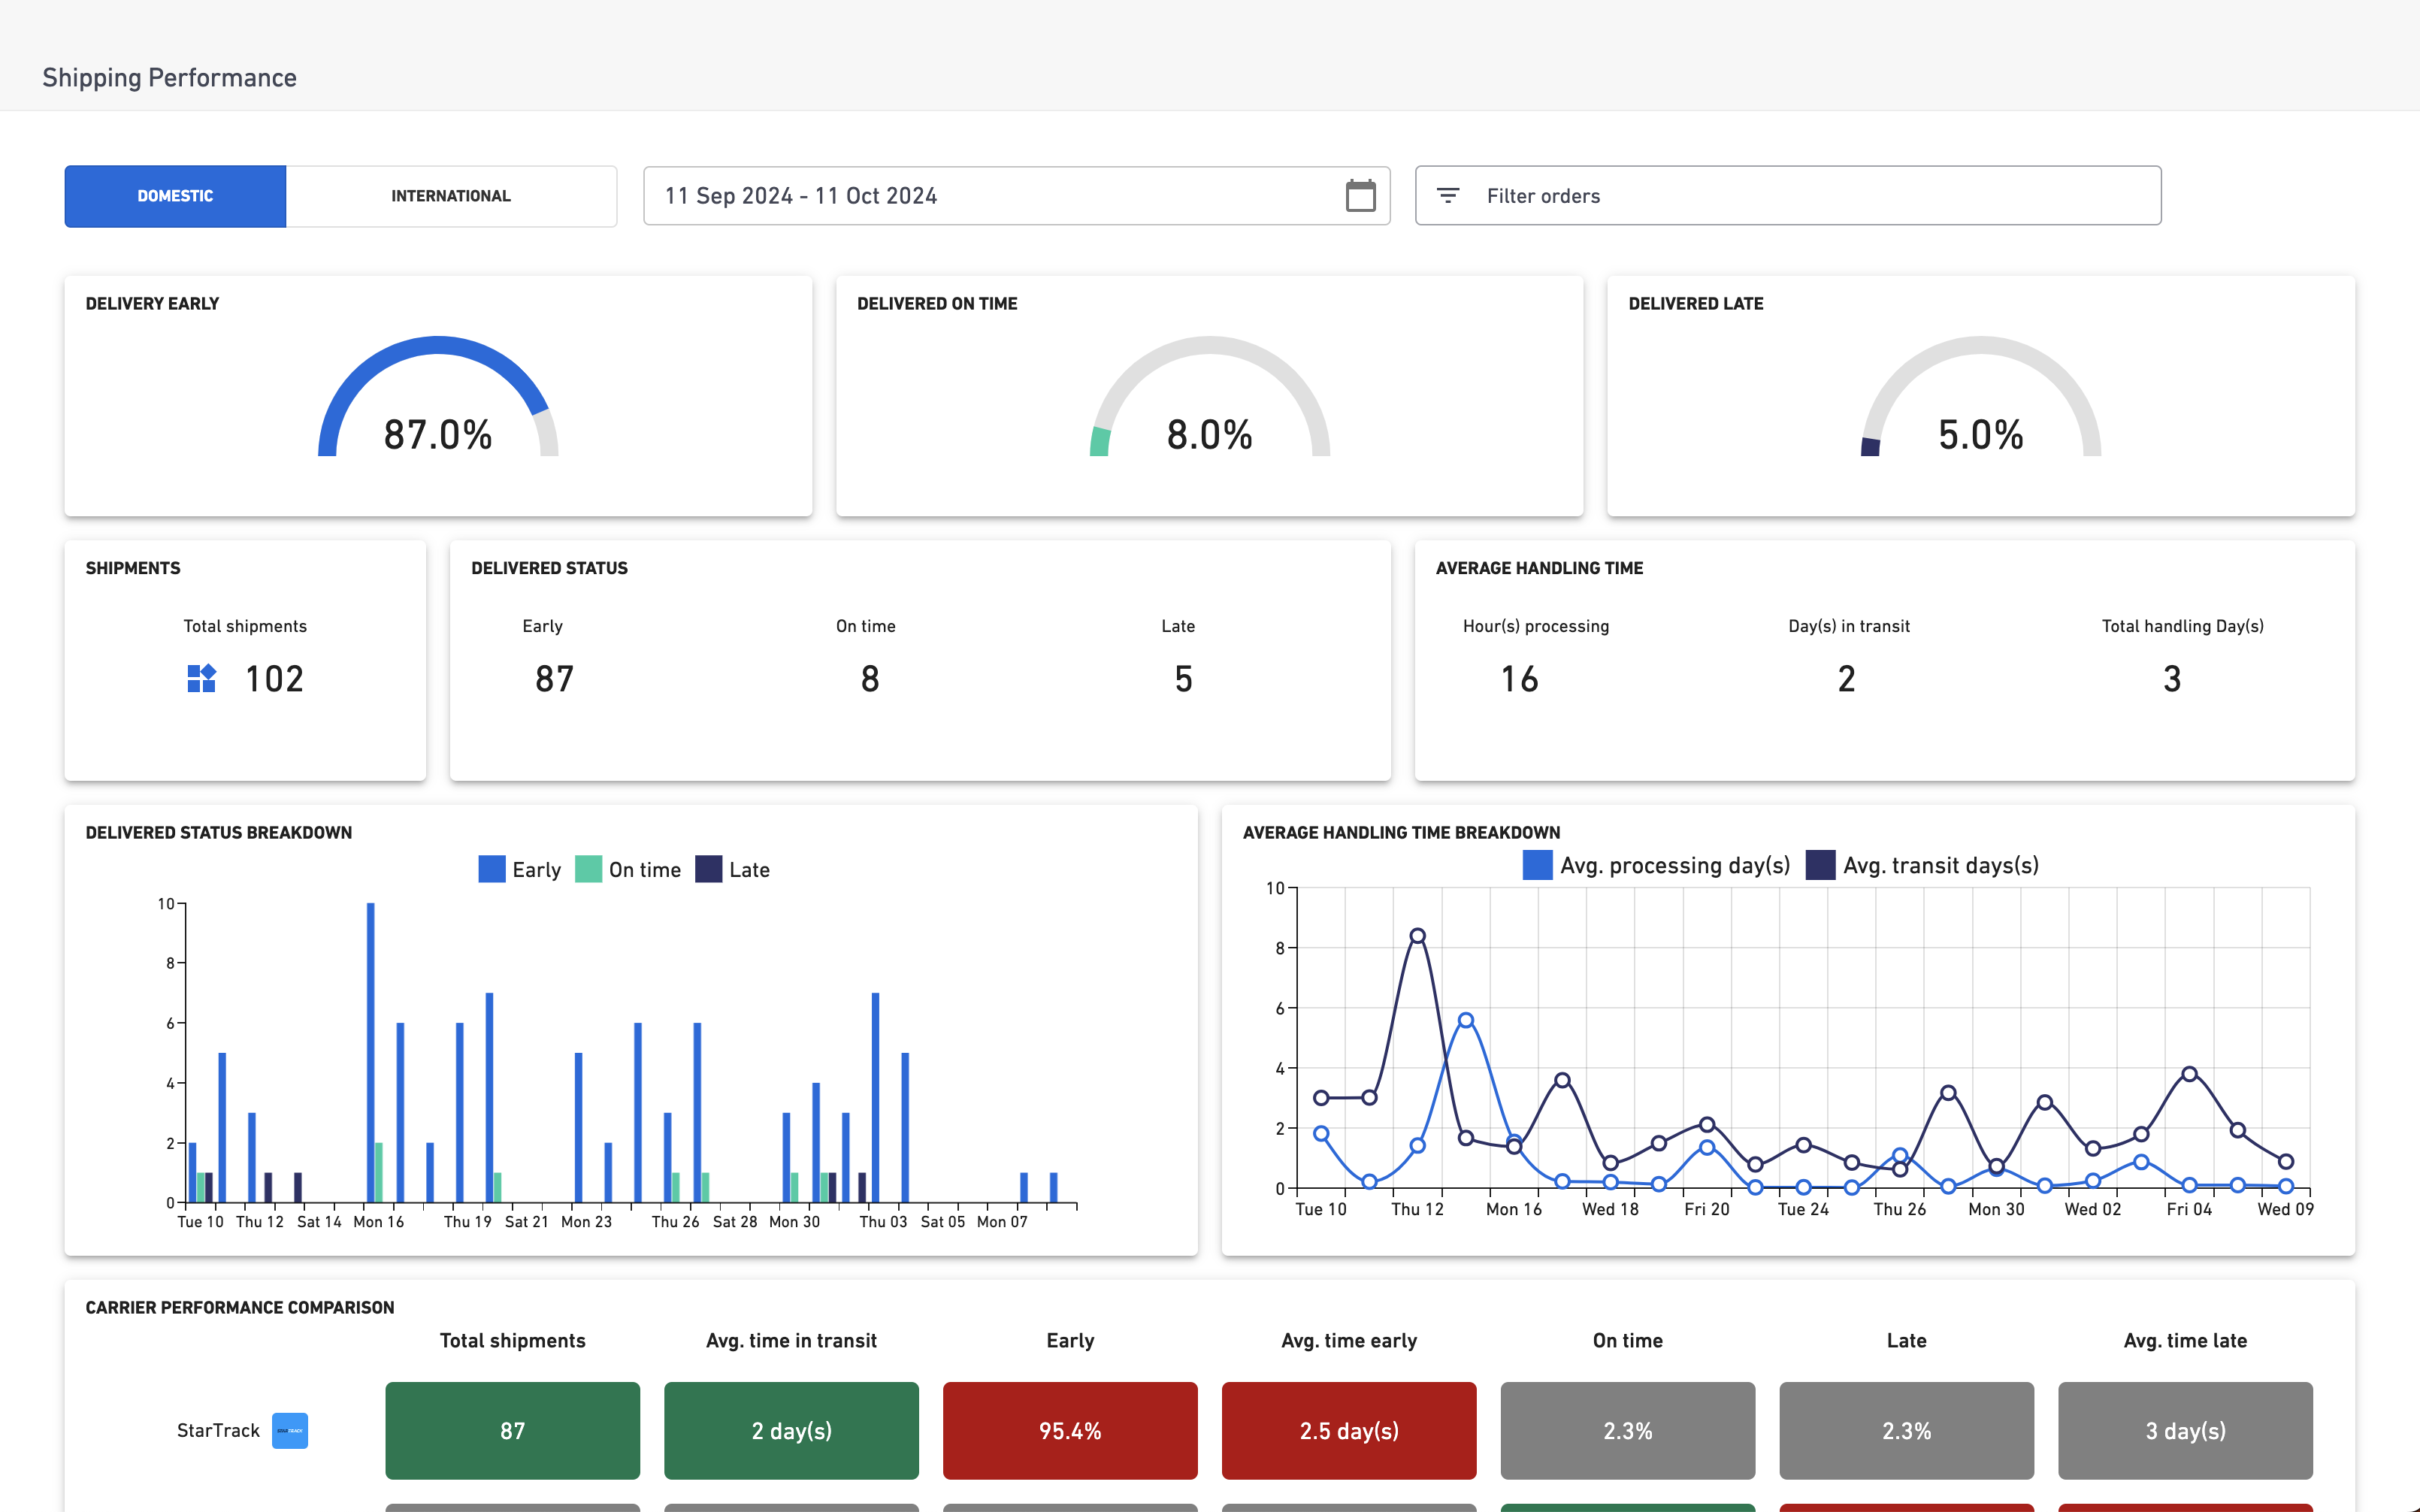Click the Thu 12 transit peak data point
This screenshot has height=1512, width=2420.
click(x=1417, y=936)
